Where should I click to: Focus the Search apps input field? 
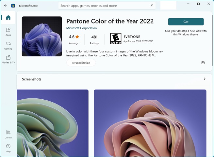(107, 6)
